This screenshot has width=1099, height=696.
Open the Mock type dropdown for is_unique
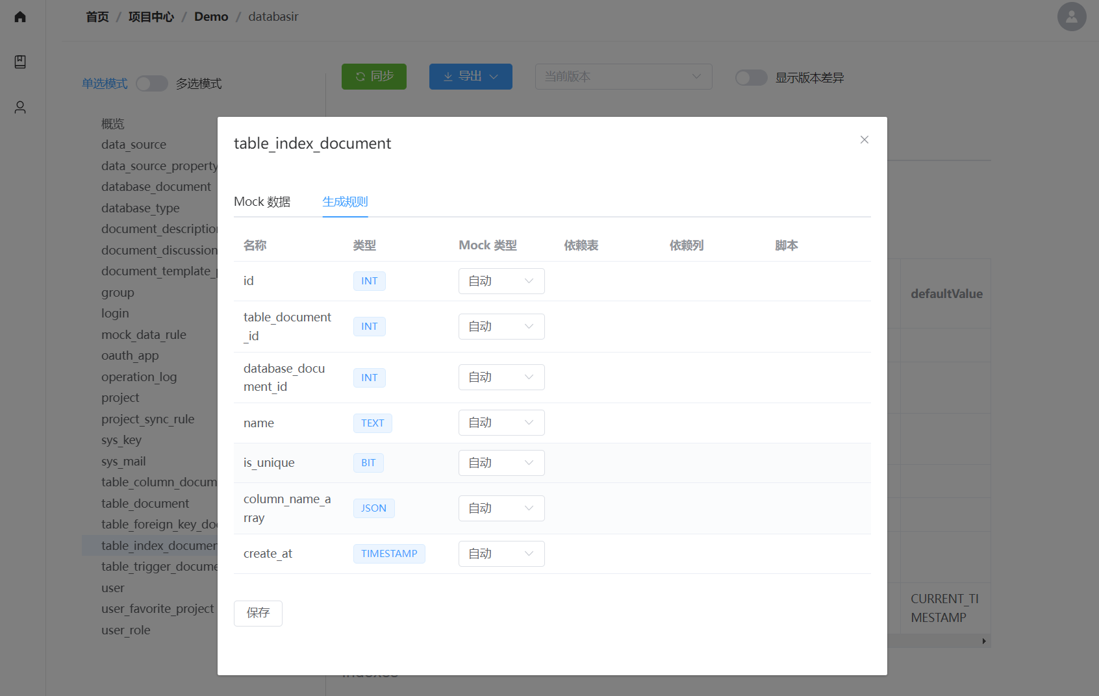(501, 463)
